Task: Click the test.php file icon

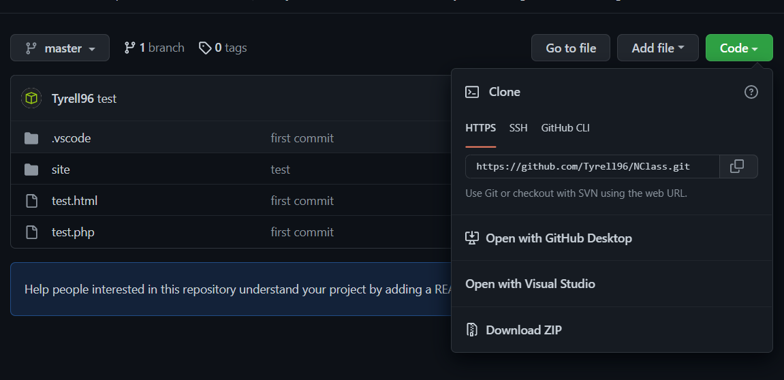Action: [x=31, y=232]
